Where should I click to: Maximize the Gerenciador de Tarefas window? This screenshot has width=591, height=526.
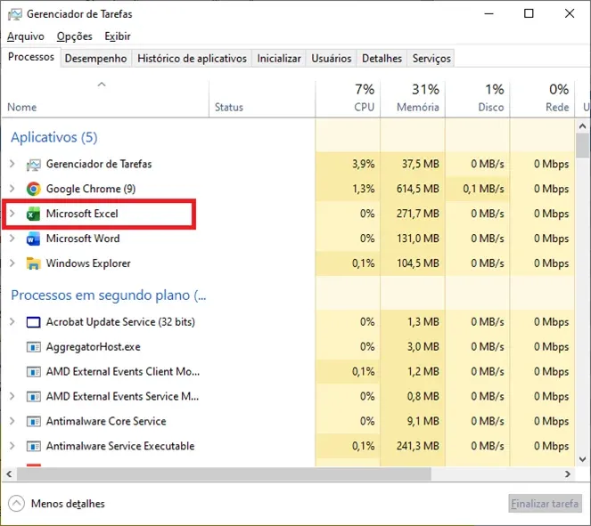tap(529, 14)
